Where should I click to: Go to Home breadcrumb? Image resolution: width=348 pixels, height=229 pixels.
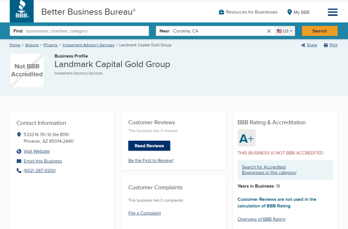[x=15, y=45]
